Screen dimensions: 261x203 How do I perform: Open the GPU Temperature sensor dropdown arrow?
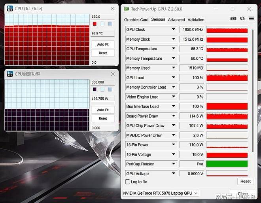[x=173, y=49]
